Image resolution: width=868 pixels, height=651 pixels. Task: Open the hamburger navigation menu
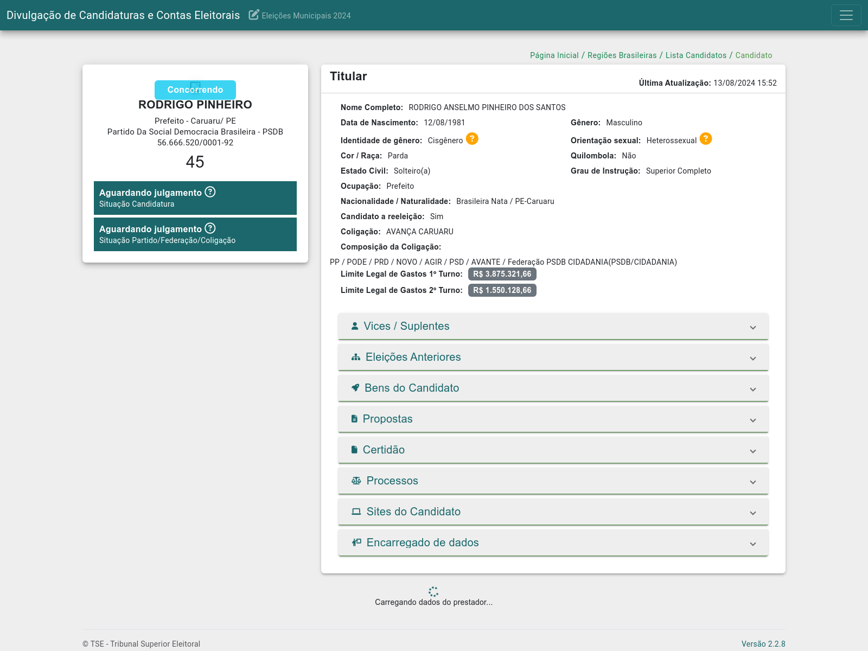point(846,15)
